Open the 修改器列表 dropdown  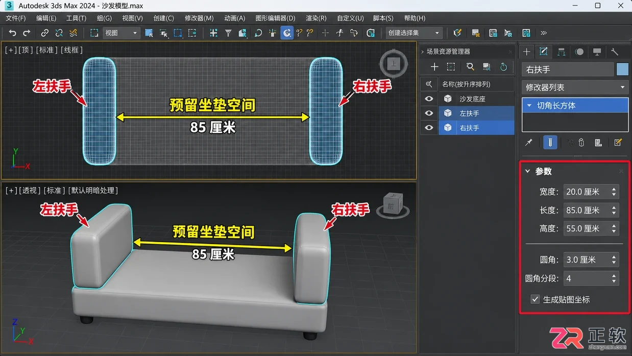575,87
